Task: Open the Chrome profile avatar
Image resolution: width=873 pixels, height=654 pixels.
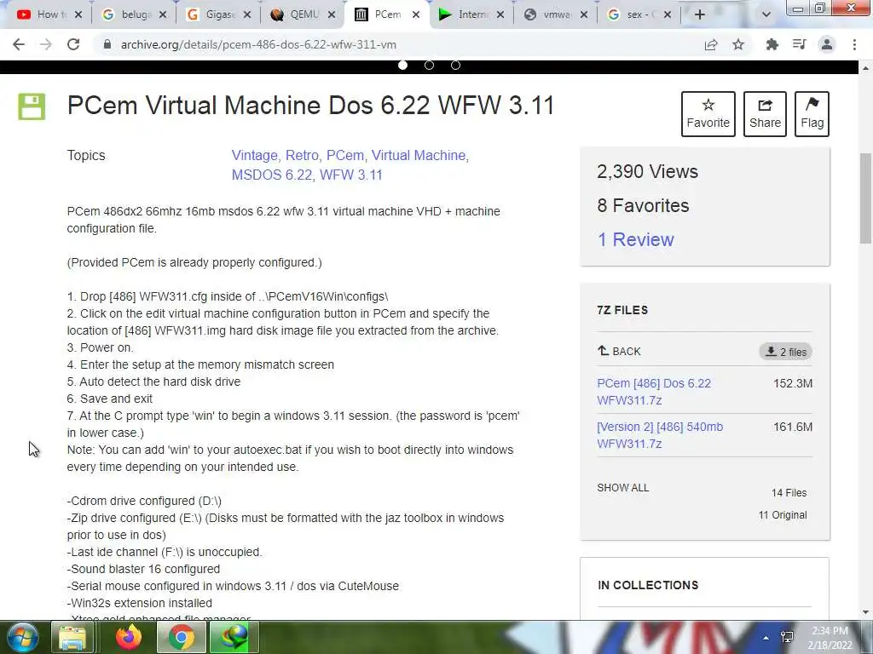Action: tap(827, 44)
